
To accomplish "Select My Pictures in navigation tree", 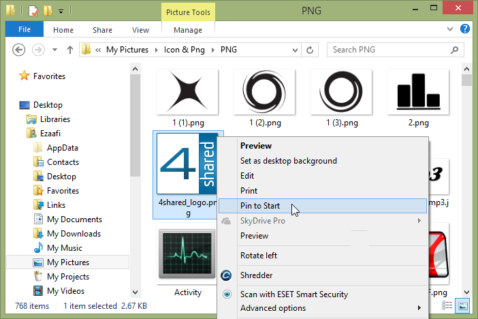I will (67, 262).
